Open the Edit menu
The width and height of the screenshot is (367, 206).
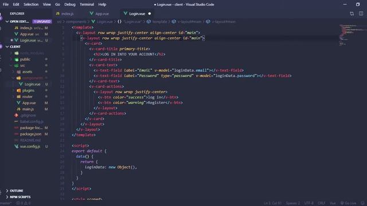point(16,5)
